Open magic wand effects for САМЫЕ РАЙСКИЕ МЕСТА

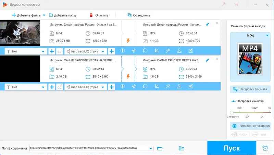[x=168, y=87]
